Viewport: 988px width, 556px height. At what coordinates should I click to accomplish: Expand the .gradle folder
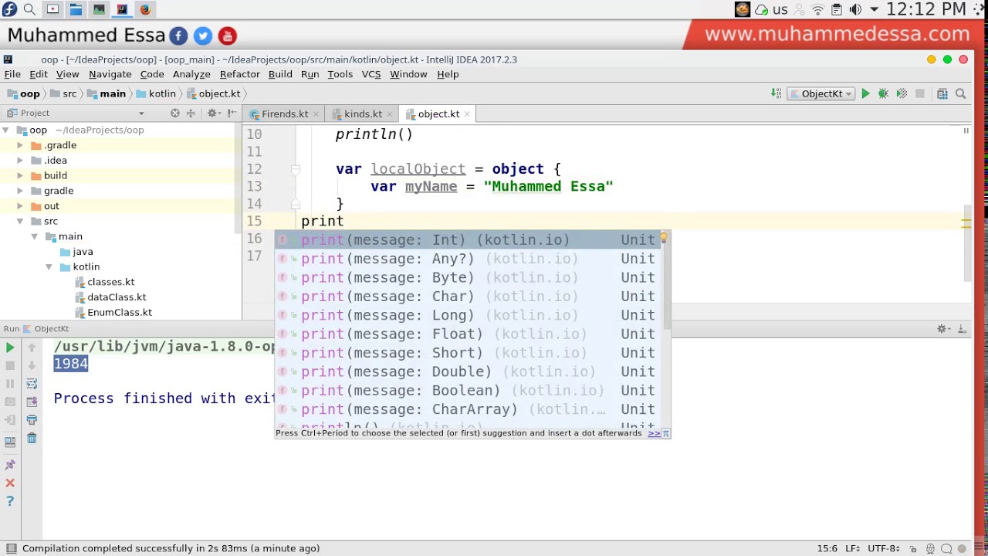(x=20, y=145)
